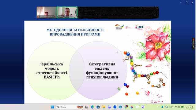Open Wi-Fi network settings in tray
Screen dimensions: 196x110
176,107
